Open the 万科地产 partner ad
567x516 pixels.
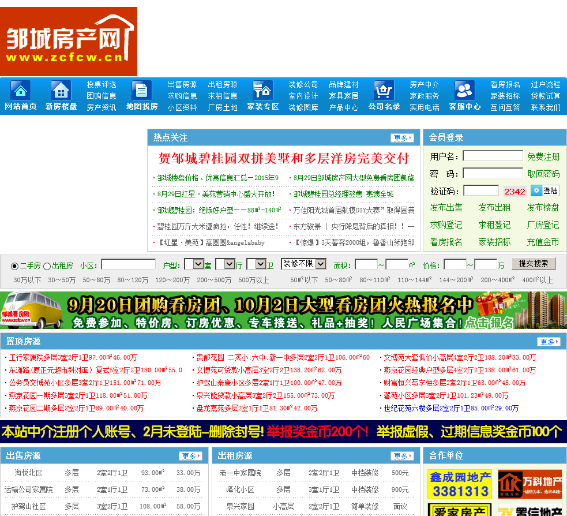(530, 484)
